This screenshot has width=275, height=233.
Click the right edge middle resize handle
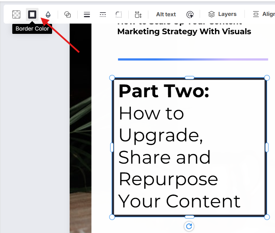coord(267,147)
